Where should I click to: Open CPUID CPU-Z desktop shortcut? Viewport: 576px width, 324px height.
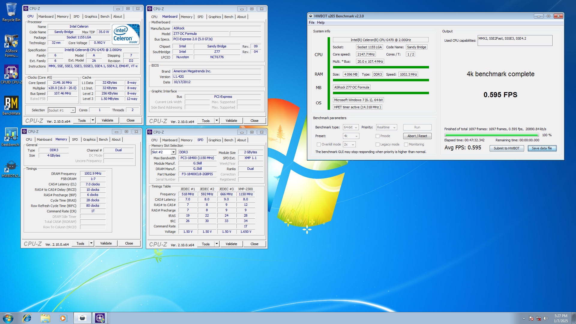pos(11,74)
